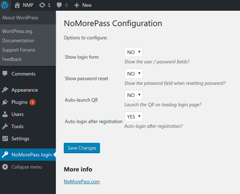Open the comments bubble in admin bar
The width and height of the screenshot is (240, 194).
pos(59,5)
